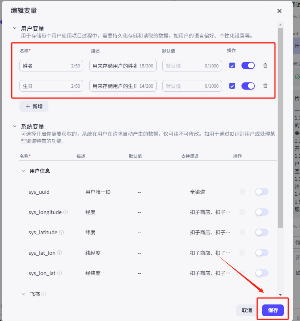Uncheck the checkbox for 姓名 variable

232,65
